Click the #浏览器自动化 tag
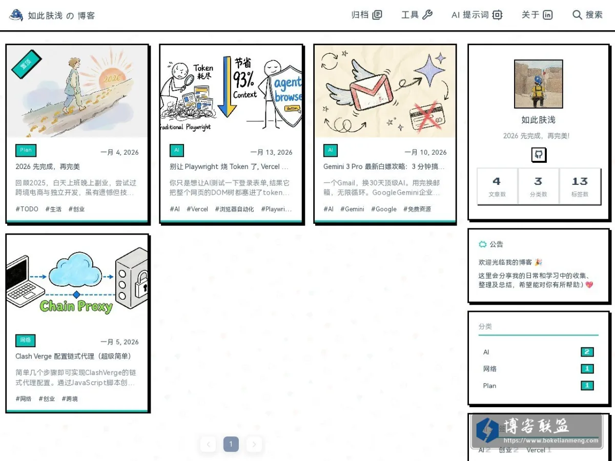Screen dimensions: 615x461 point(234,209)
